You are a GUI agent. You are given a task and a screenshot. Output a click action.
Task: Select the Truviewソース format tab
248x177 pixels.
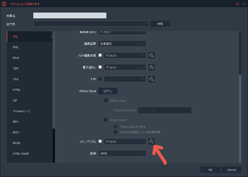pyautogui.click(x=21, y=111)
